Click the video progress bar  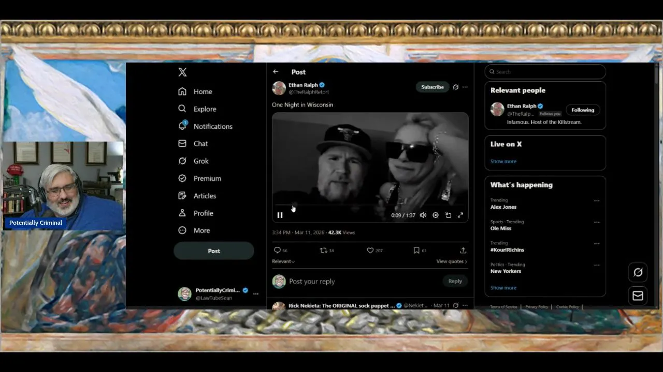(x=370, y=206)
